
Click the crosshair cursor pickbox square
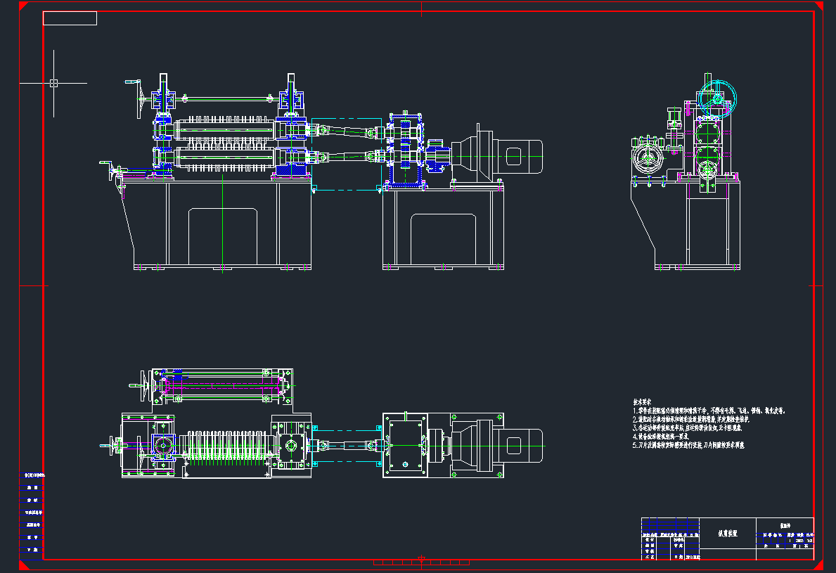tap(53, 83)
